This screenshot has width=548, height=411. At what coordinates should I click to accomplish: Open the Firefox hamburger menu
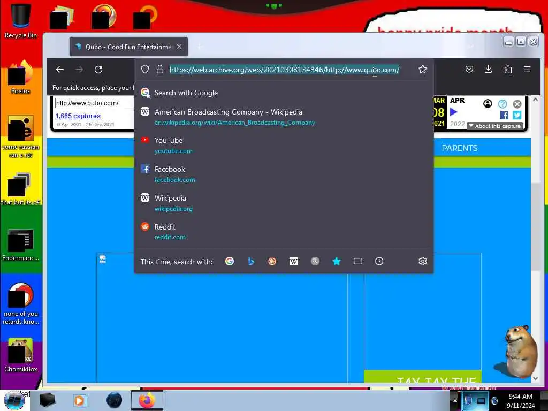527,69
